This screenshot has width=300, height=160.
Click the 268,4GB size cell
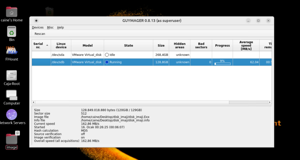[161, 55]
